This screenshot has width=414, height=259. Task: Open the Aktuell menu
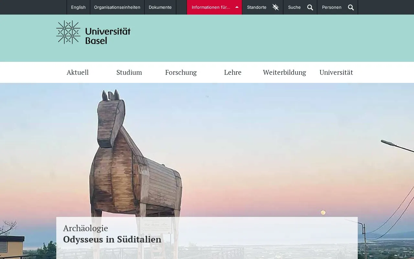click(78, 72)
